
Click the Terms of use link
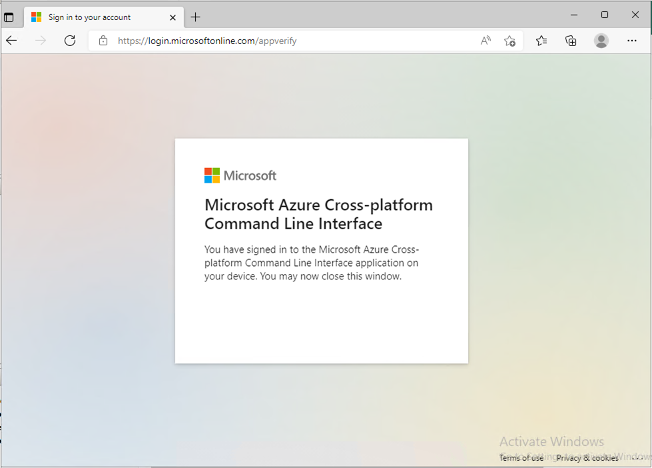[x=521, y=458]
